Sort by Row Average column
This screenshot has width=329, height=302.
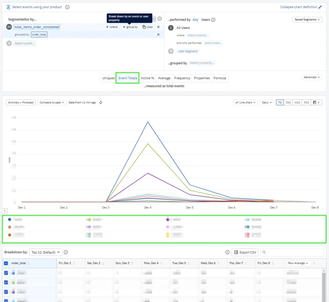314,263
